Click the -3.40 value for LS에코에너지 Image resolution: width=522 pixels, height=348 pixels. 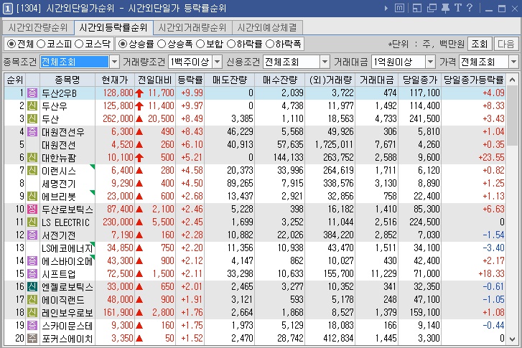pos(494,248)
